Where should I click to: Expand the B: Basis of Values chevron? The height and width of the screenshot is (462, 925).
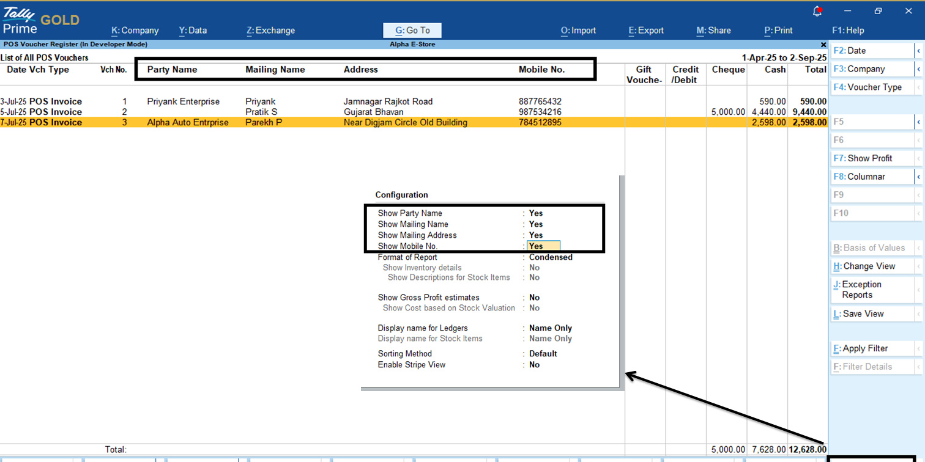coord(919,248)
